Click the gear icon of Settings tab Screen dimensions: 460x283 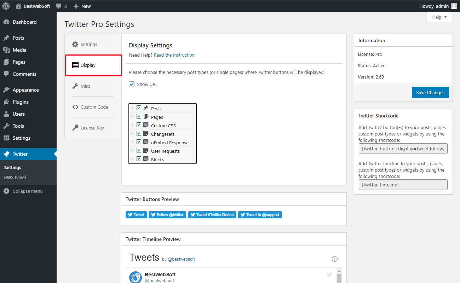75,45
